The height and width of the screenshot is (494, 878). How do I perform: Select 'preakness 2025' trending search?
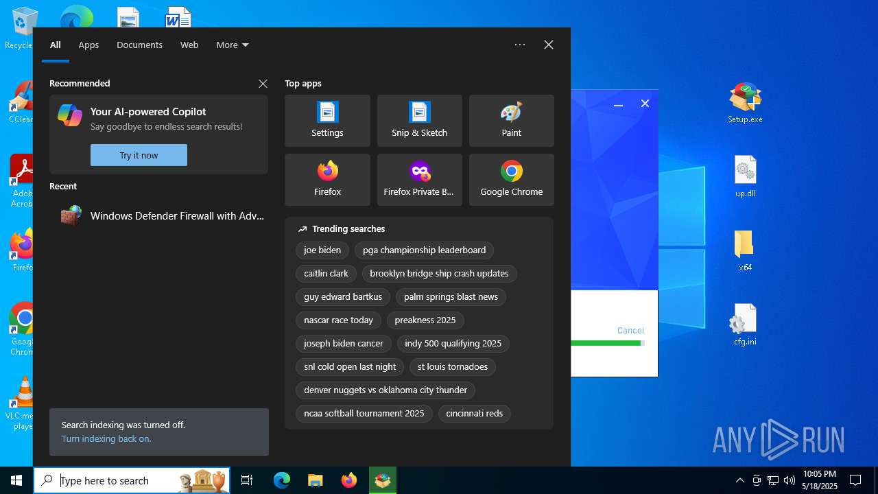click(x=425, y=320)
